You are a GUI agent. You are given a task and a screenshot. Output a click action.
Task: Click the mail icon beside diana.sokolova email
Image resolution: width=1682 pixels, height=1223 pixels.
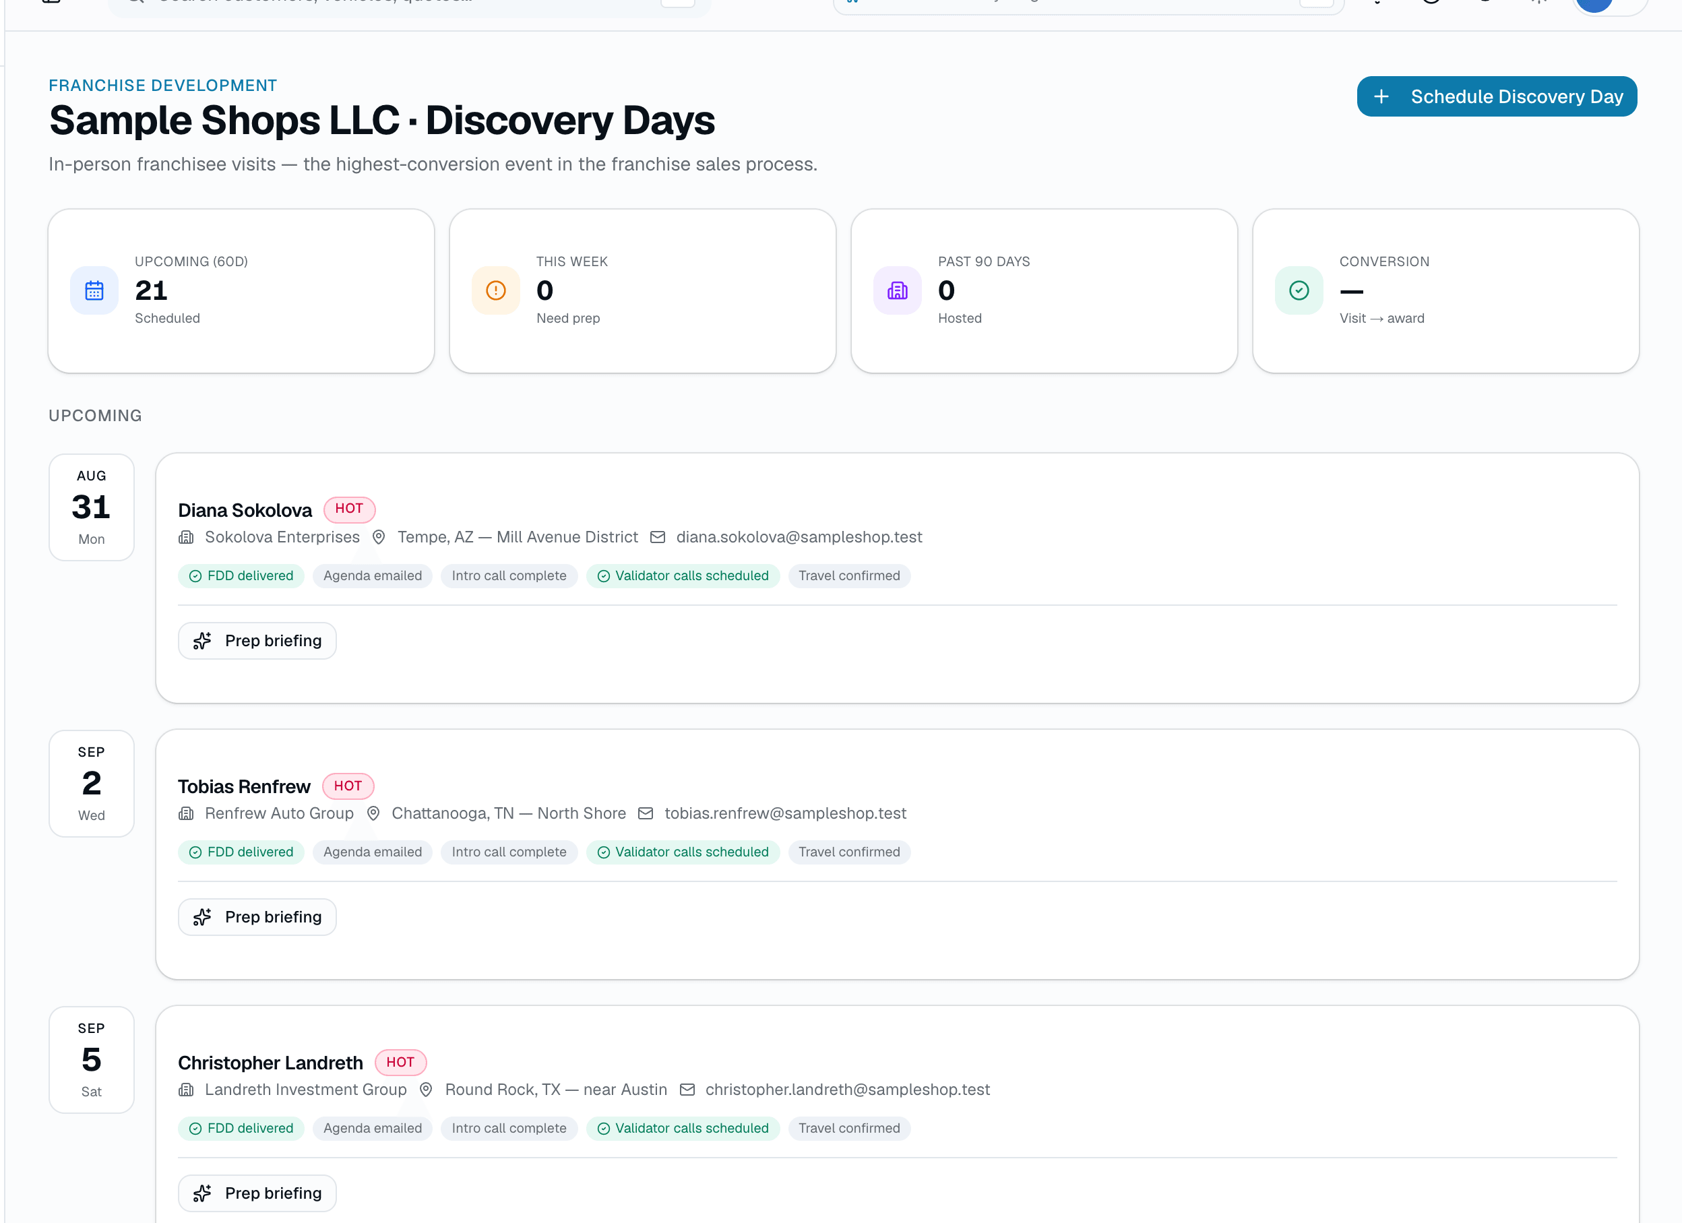pyautogui.click(x=658, y=537)
